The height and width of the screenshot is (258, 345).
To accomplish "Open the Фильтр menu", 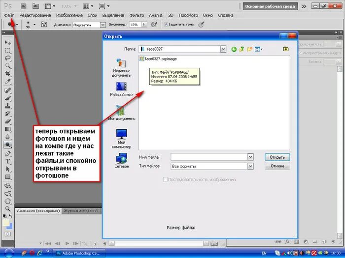I will tap(137, 15).
